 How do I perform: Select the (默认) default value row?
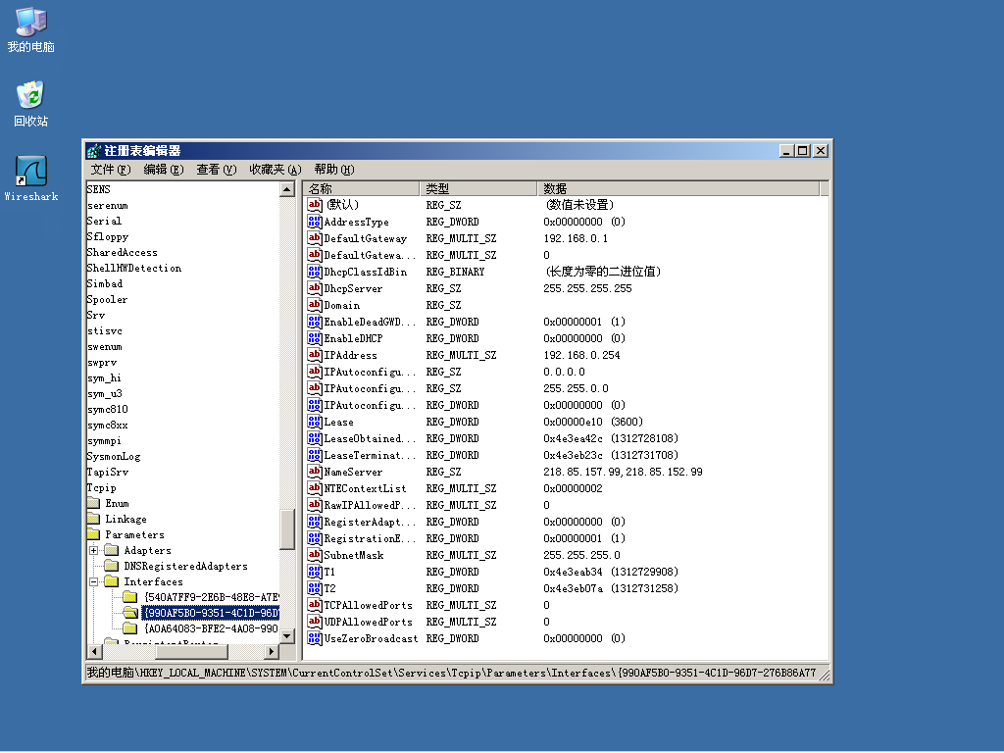click(566, 205)
